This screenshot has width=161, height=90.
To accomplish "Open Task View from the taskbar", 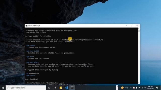I will point(55,88).
